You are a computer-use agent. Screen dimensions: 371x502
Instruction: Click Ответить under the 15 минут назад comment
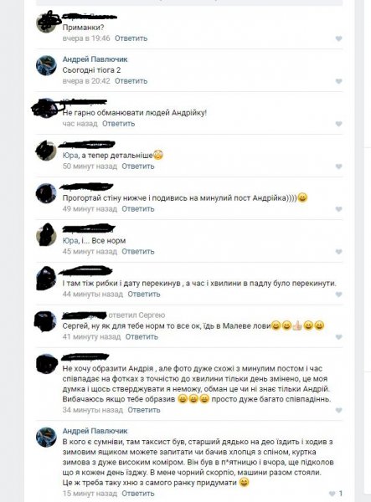click(x=137, y=494)
